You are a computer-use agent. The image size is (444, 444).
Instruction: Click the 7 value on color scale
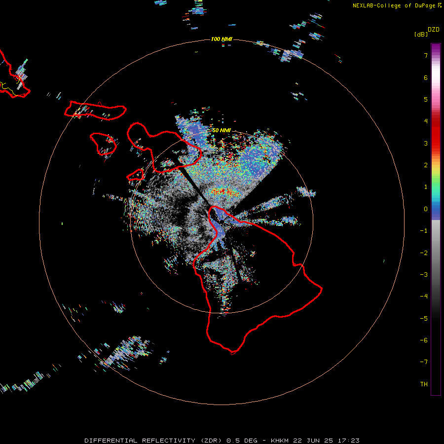click(x=426, y=55)
